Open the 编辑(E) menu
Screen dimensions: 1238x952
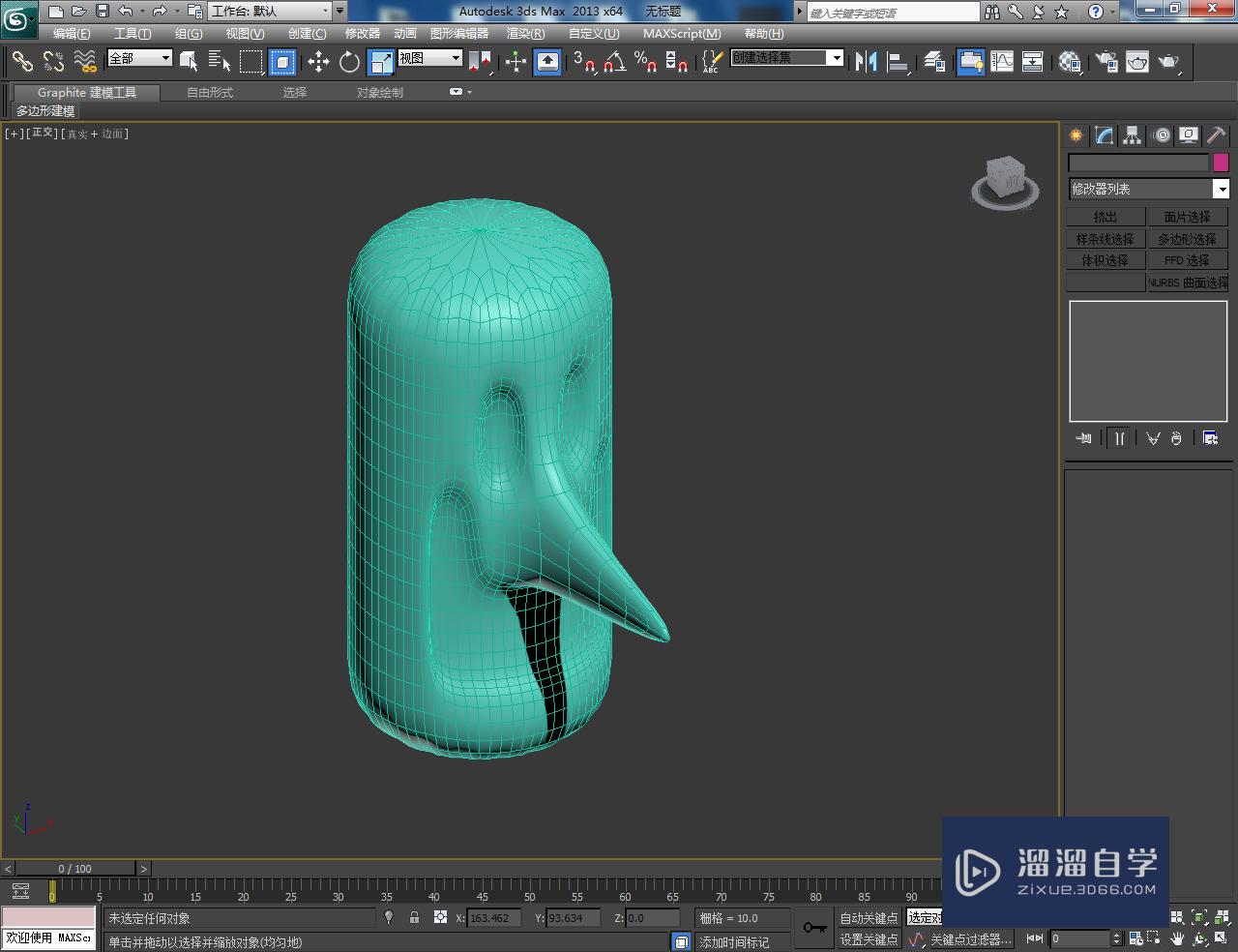[x=72, y=33]
